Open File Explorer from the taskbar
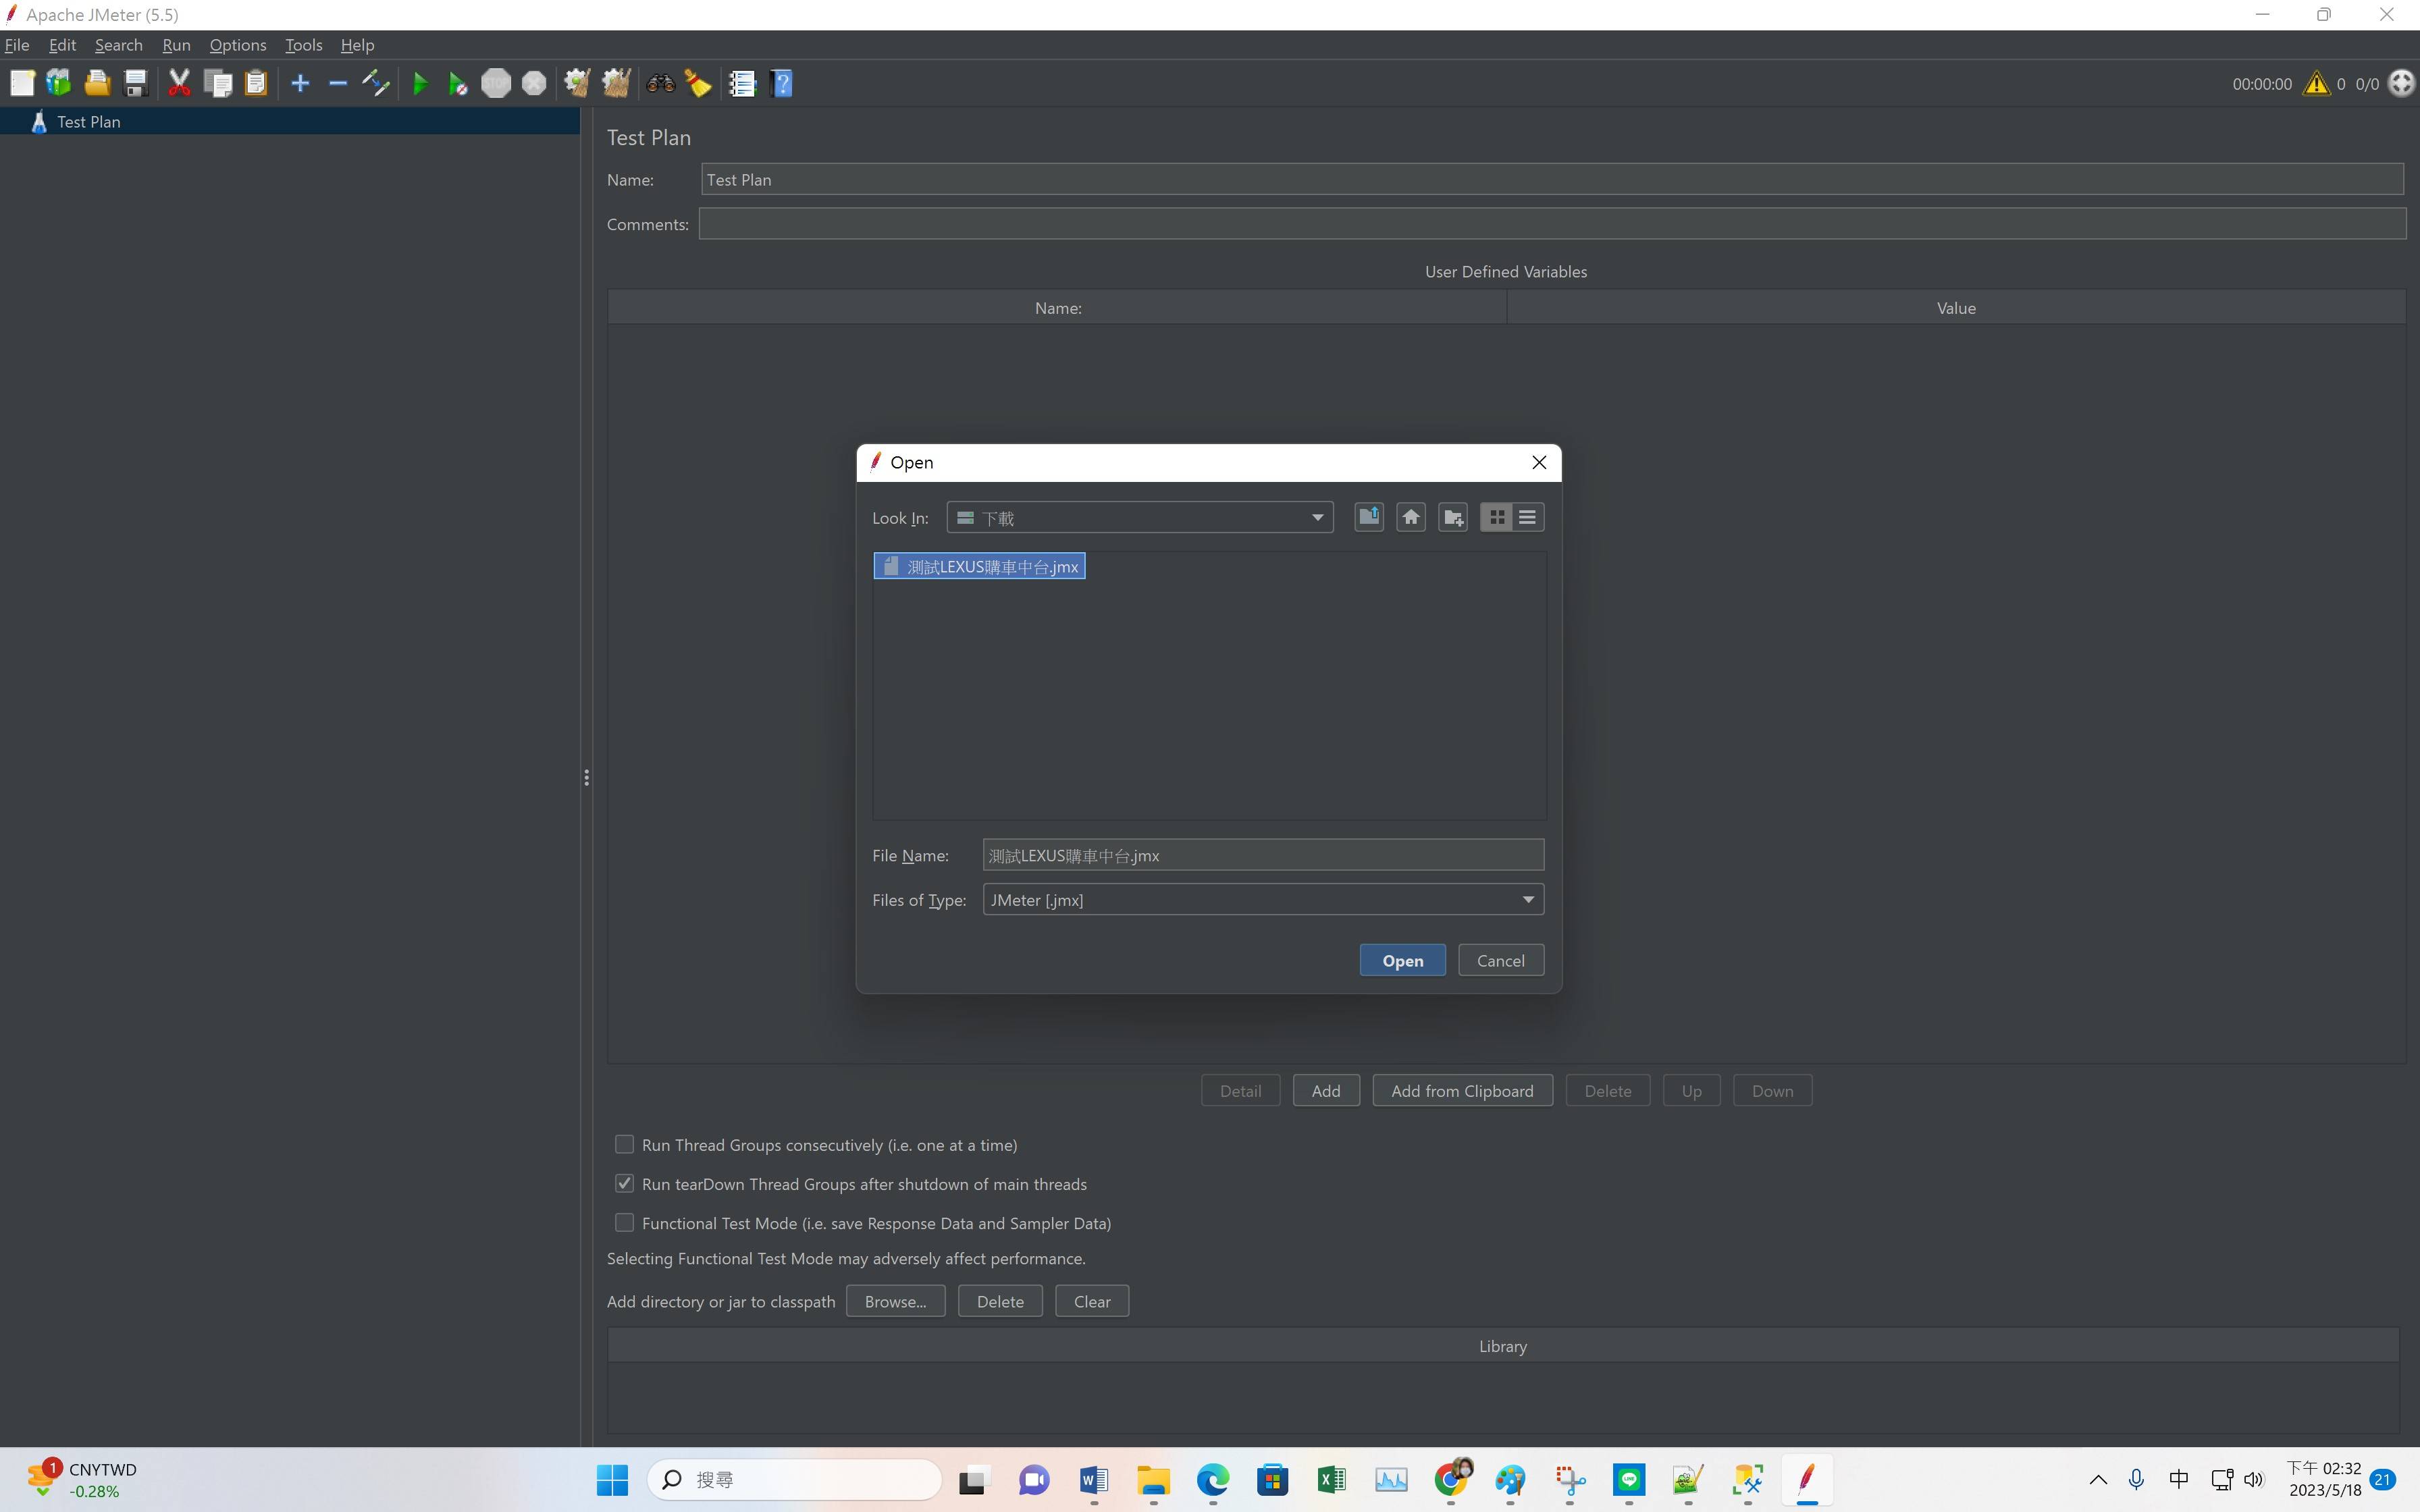 coord(1152,1479)
